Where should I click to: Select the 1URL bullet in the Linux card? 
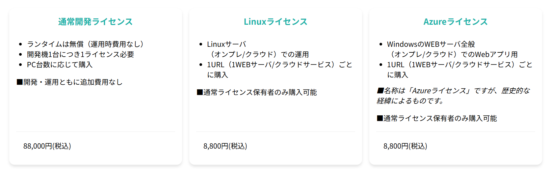pos(279,70)
